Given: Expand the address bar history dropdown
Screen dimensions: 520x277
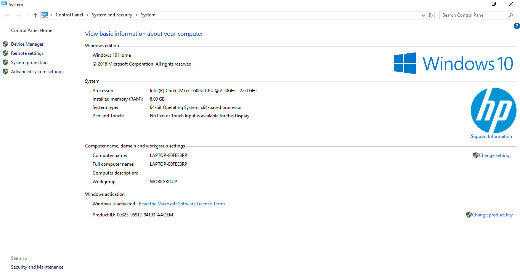Looking at the screenshot, I should coord(423,15).
